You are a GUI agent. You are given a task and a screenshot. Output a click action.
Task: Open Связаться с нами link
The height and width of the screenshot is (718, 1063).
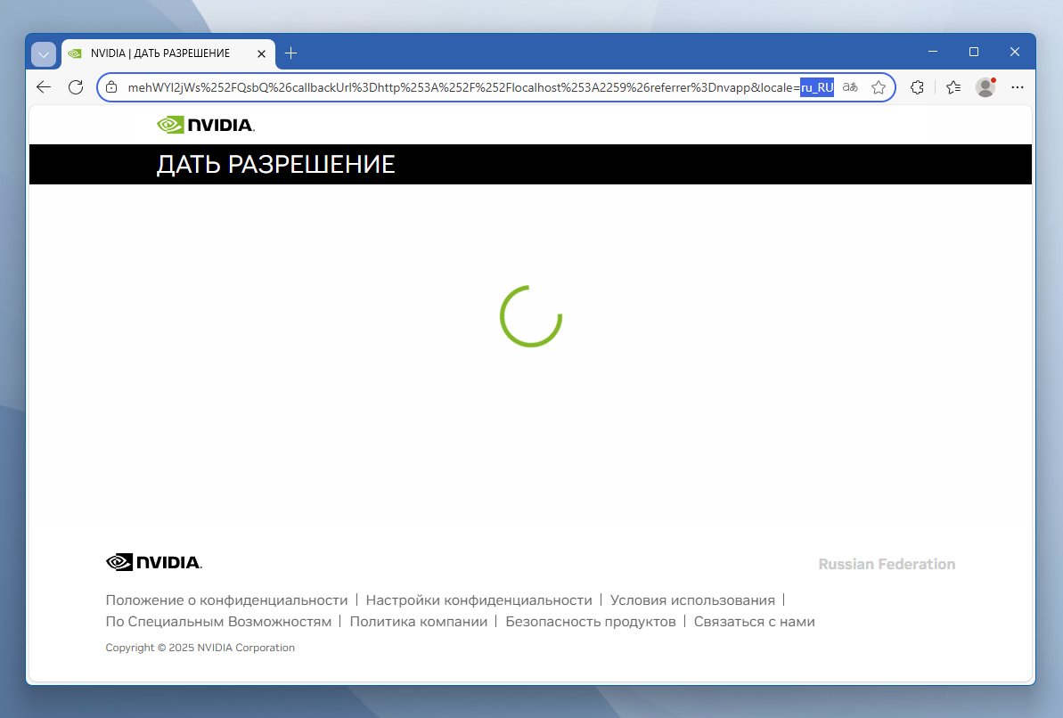click(754, 622)
